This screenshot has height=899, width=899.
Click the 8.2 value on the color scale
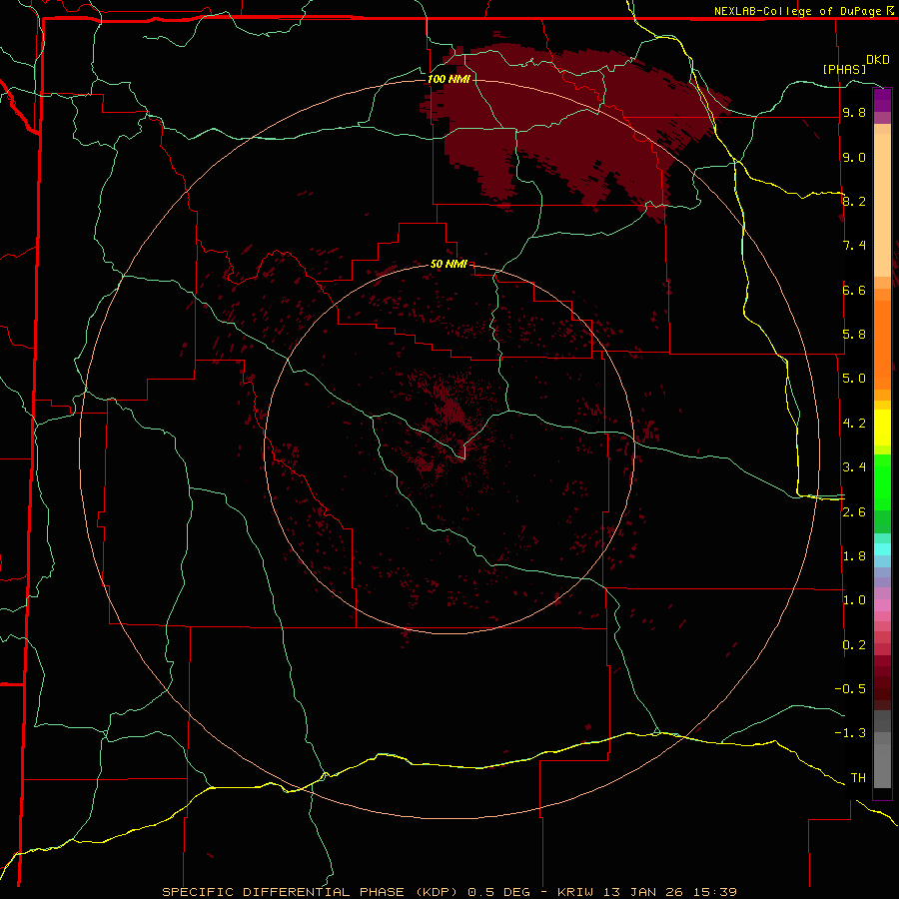pyautogui.click(x=854, y=201)
